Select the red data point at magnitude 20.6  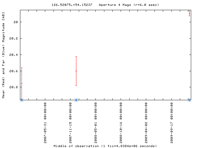[76, 71]
